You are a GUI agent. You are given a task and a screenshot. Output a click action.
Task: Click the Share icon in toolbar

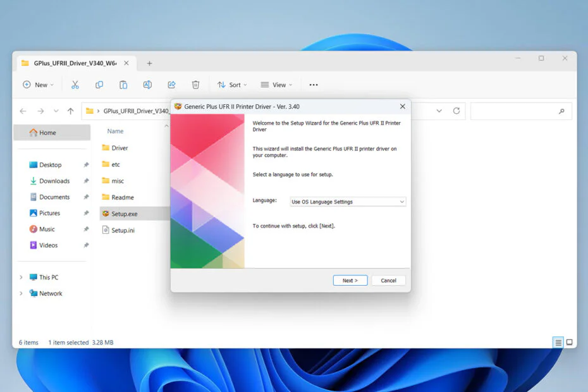(171, 85)
